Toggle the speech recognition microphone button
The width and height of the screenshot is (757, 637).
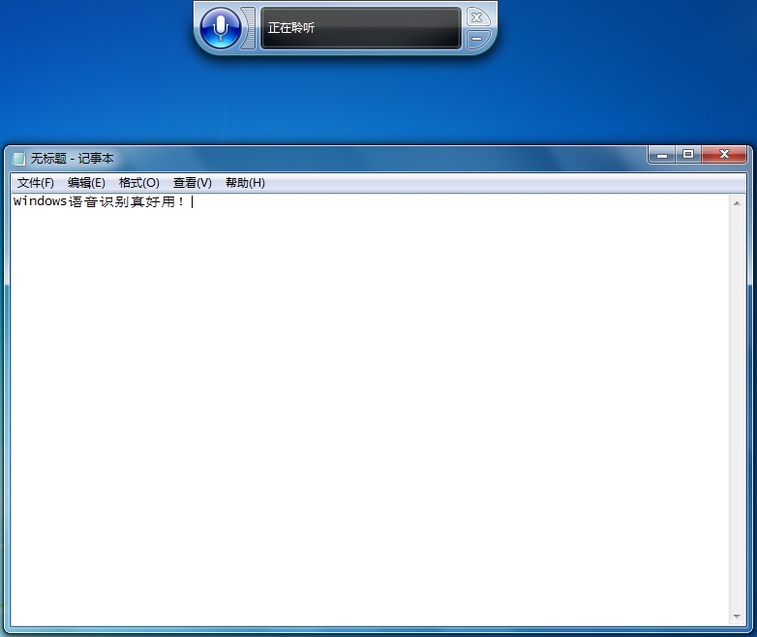pyautogui.click(x=220, y=28)
